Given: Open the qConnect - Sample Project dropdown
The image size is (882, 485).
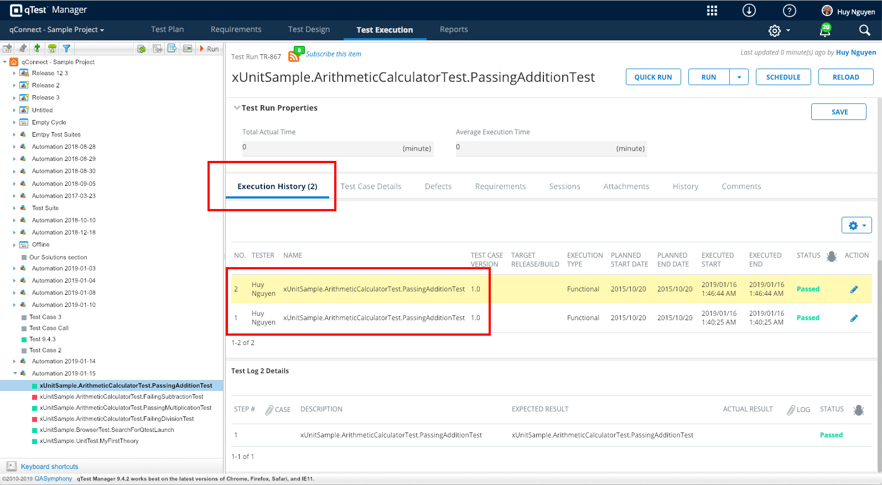Looking at the screenshot, I should [x=56, y=30].
